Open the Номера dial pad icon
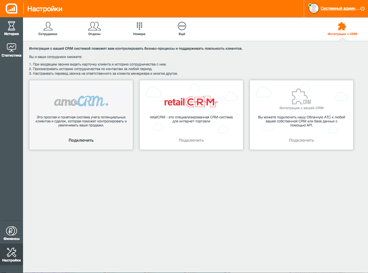Image resolution: width=368 pixels, height=273 pixels. pyautogui.click(x=139, y=26)
